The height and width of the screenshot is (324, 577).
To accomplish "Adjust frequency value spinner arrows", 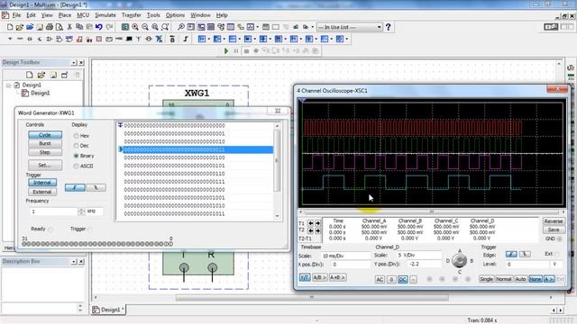I will 81,211.
